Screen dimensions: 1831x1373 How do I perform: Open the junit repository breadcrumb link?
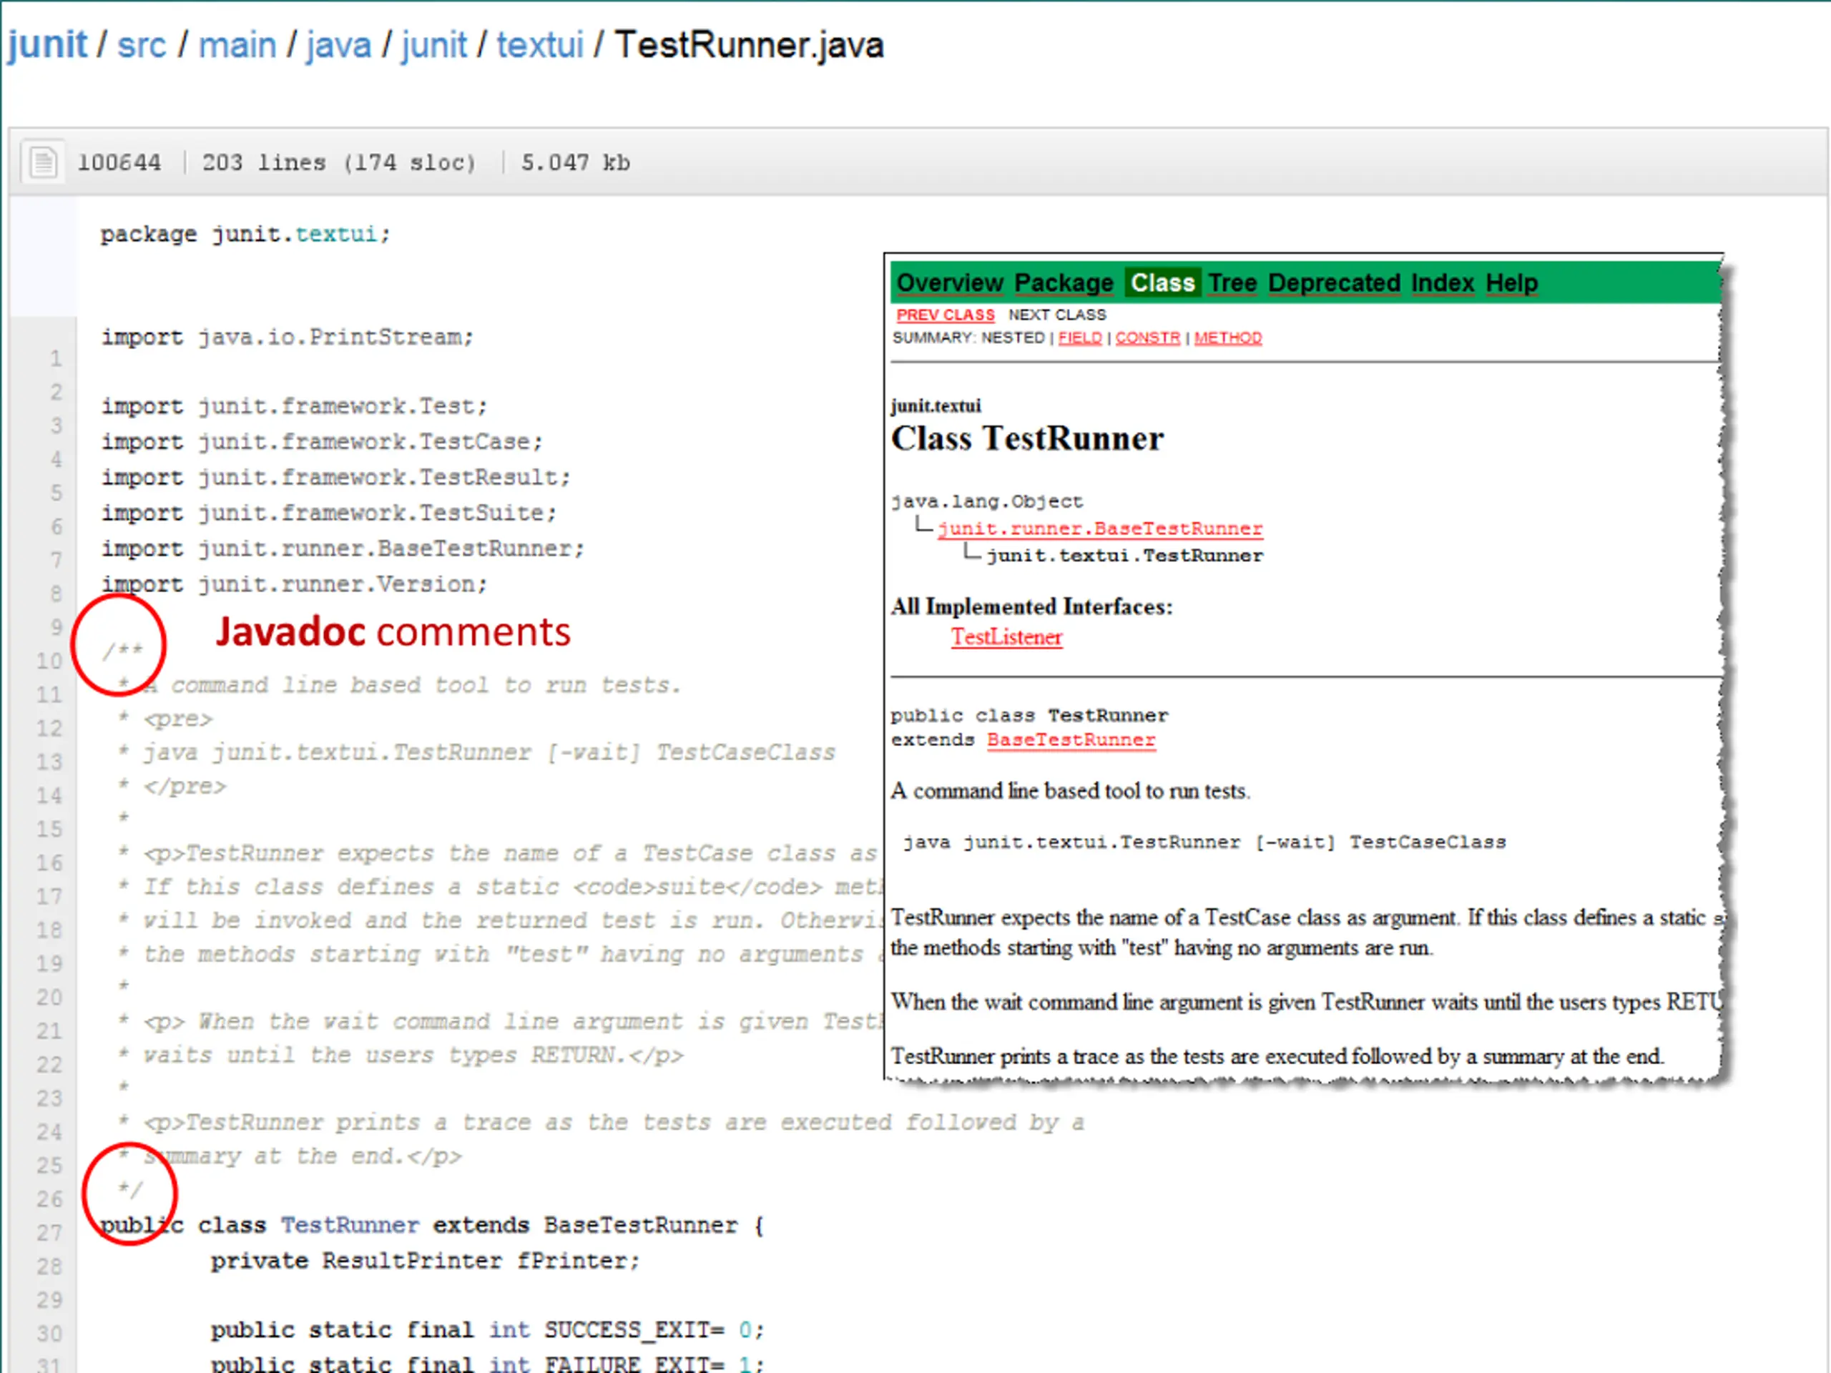47,46
